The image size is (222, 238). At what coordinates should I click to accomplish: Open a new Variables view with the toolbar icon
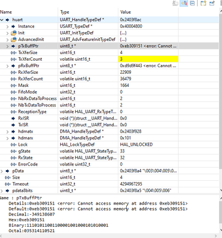click(204, 3)
